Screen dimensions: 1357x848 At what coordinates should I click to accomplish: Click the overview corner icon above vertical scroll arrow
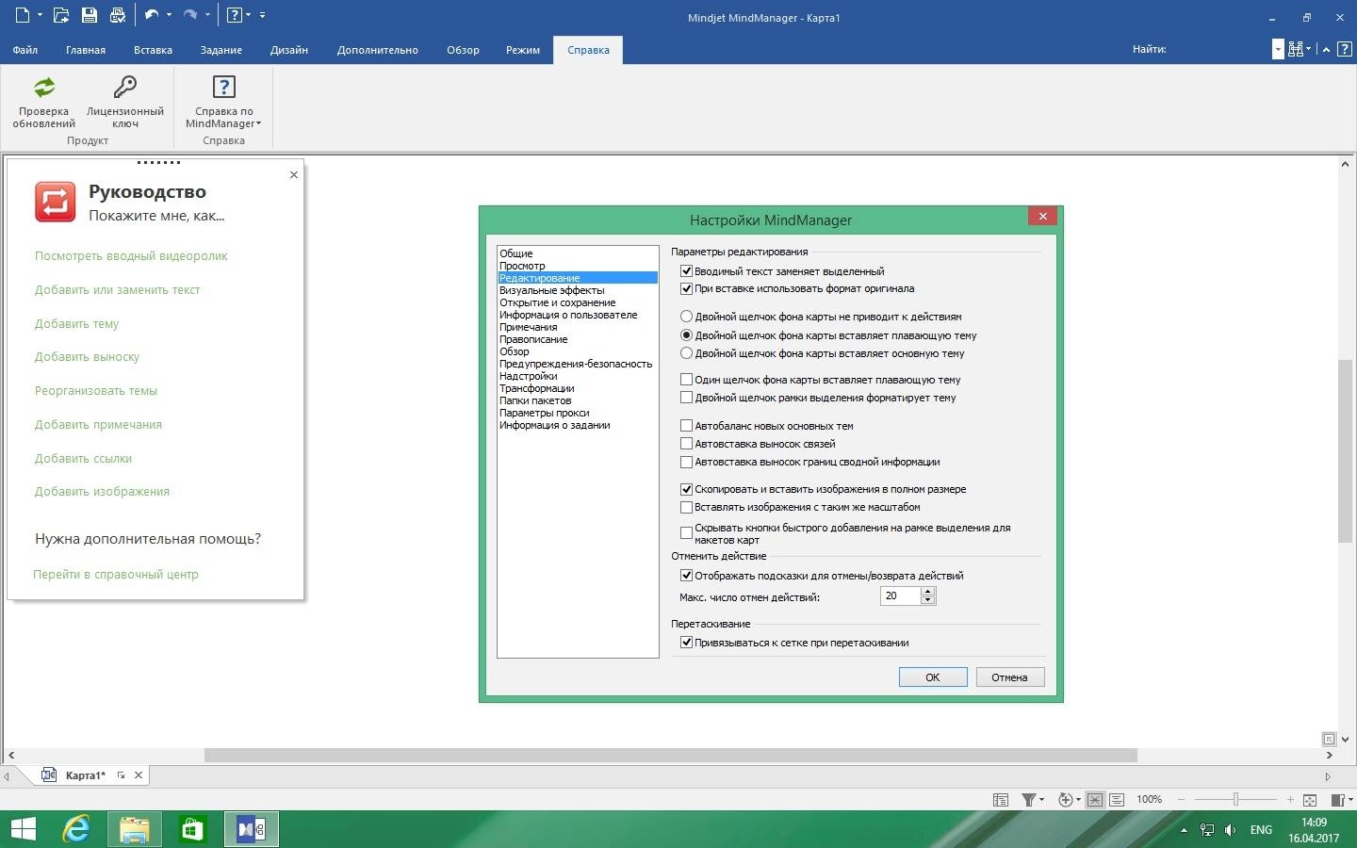coord(1329,740)
